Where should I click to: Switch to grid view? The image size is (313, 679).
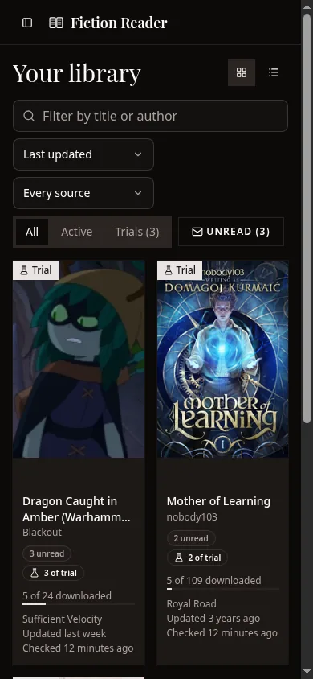[242, 72]
